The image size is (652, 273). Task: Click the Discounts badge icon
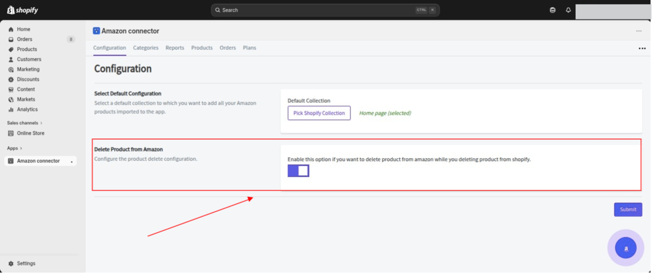click(x=11, y=79)
